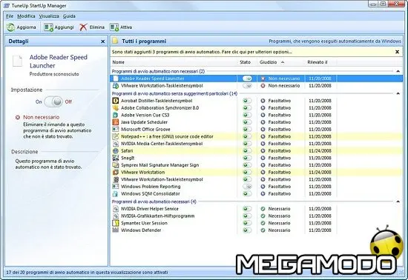
Task: Click the Tutti i programmi folder icon
Action: 115,41
